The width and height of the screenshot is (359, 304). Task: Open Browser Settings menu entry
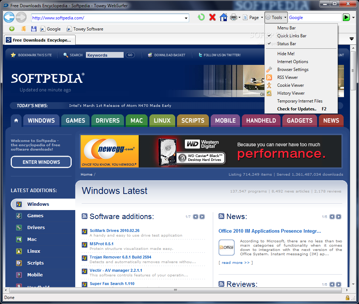(301, 70)
